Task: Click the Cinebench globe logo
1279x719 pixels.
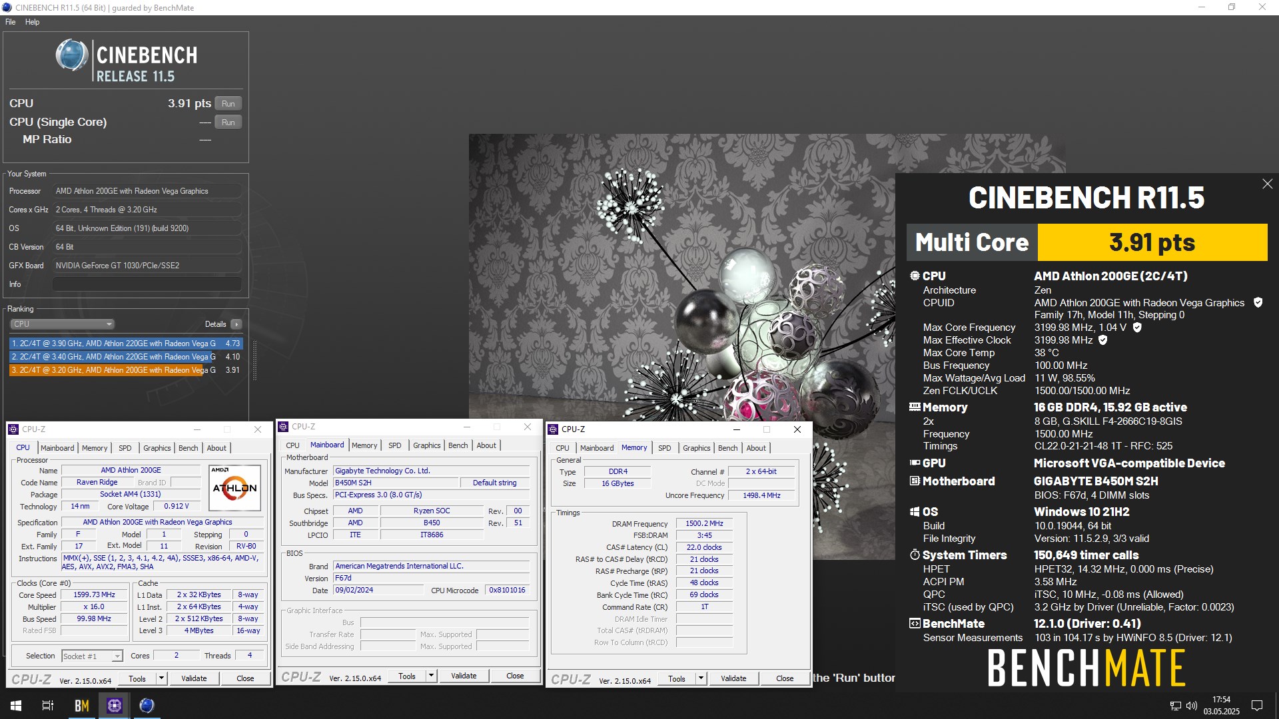Action: pyautogui.click(x=71, y=55)
